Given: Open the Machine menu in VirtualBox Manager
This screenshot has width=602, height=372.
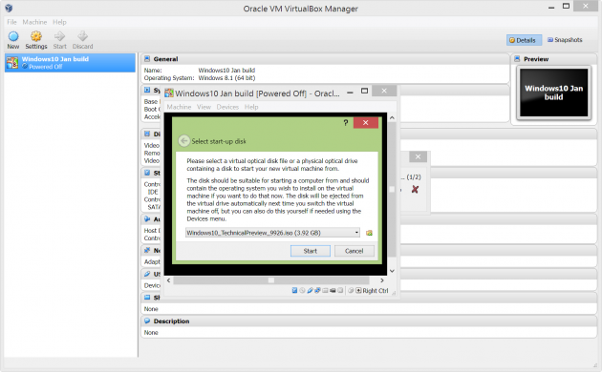Looking at the screenshot, I should (x=34, y=22).
